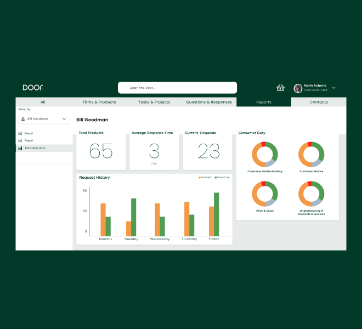
Task: Open the shopping basket icon
Action: [280, 88]
